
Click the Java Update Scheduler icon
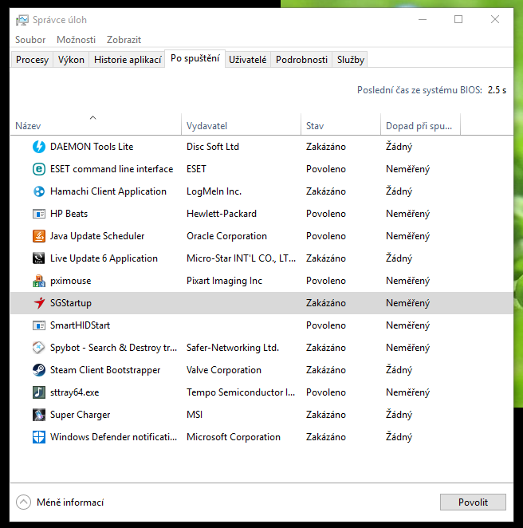[39, 236]
